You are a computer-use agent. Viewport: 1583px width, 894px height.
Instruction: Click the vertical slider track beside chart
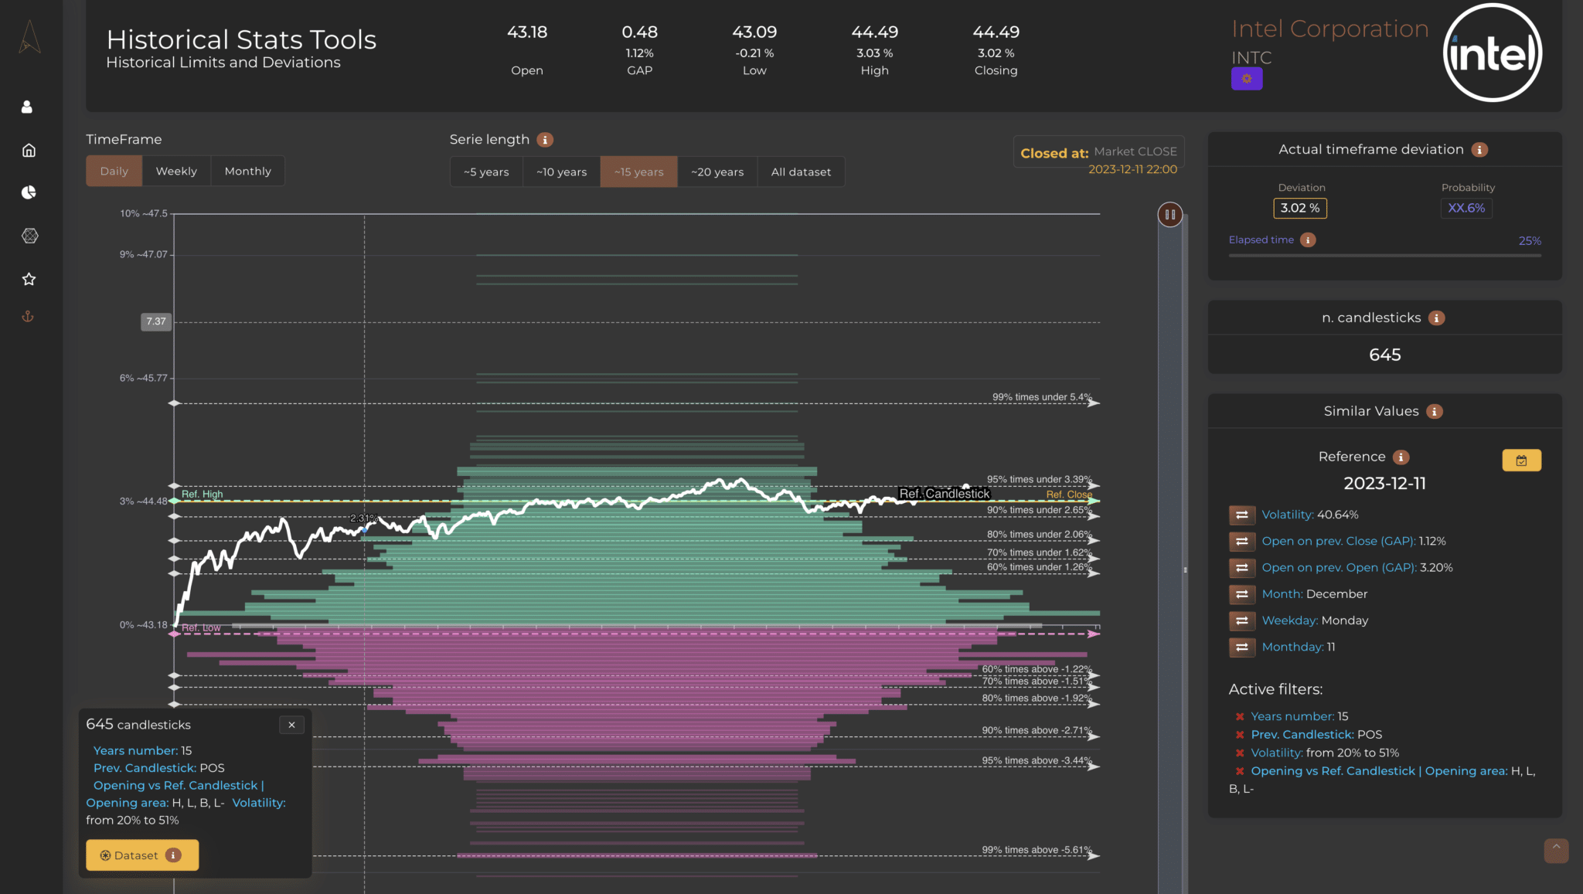(x=1169, y=541)
